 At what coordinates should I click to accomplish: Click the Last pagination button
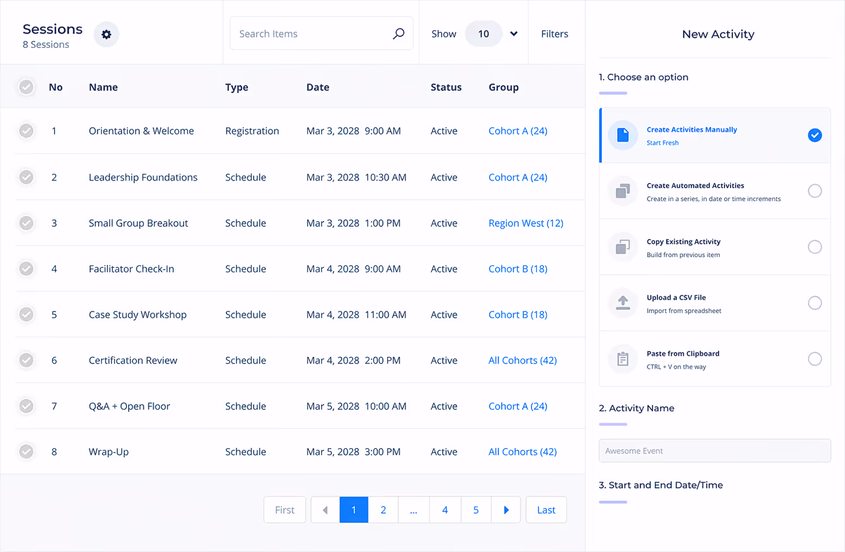coord(546,510)
